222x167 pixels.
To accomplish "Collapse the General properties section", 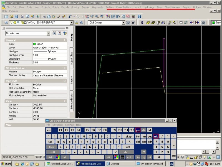I will coord(65,40).
